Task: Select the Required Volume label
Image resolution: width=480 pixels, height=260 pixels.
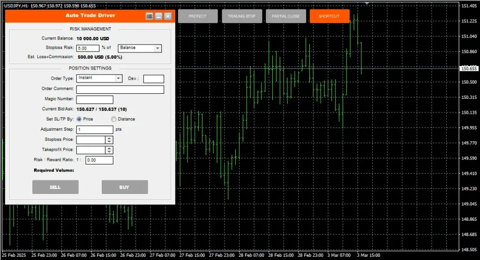Action: click(x=54, y=171)
